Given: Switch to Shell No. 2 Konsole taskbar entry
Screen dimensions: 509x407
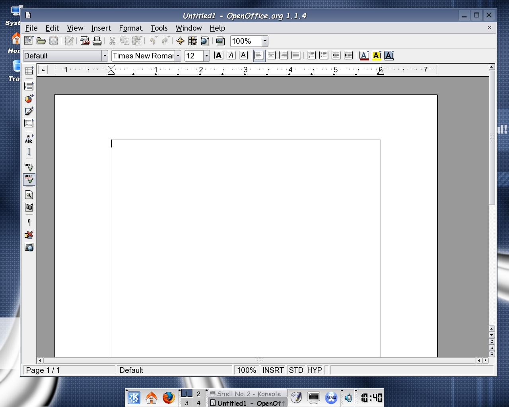Looking at the screenshot, I should 247,394.
